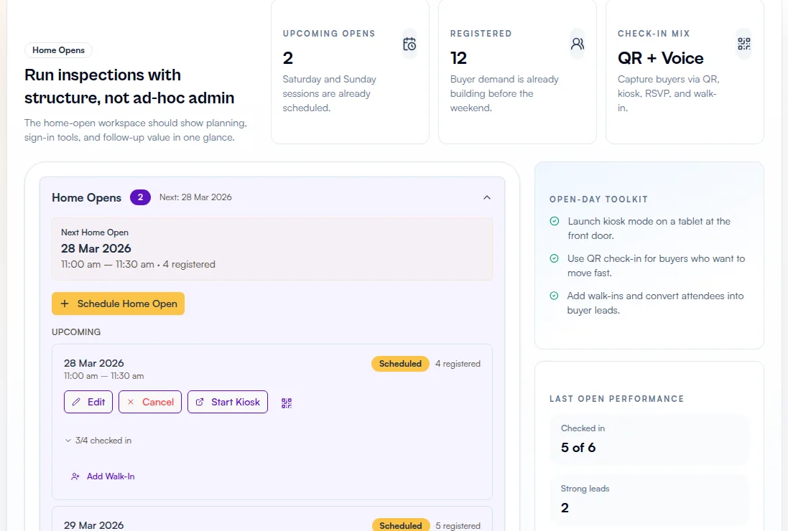Click the Scheduled badge for 28 Mar 2026
This screenshot has width=788, height=531.
(400, 363)
